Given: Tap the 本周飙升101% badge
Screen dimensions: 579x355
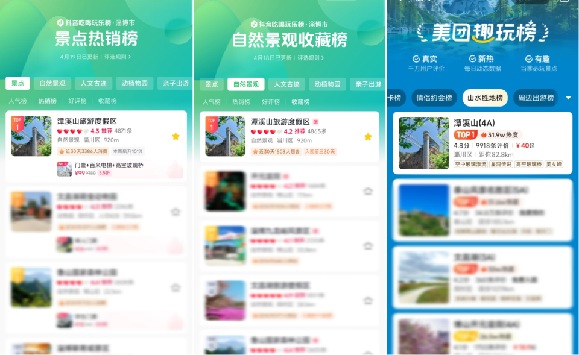Looking at the screenshot, I should (127, 151).
